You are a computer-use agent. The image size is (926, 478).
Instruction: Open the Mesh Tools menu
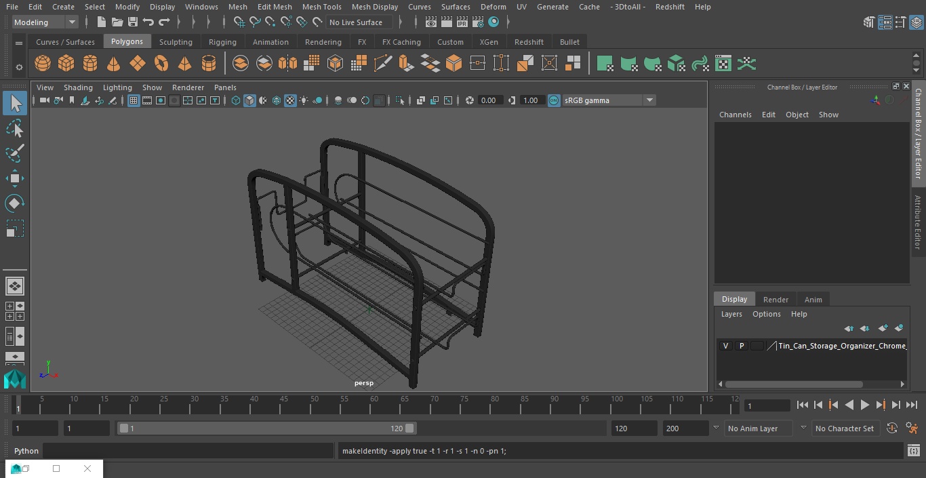click(x=321, y=7)
